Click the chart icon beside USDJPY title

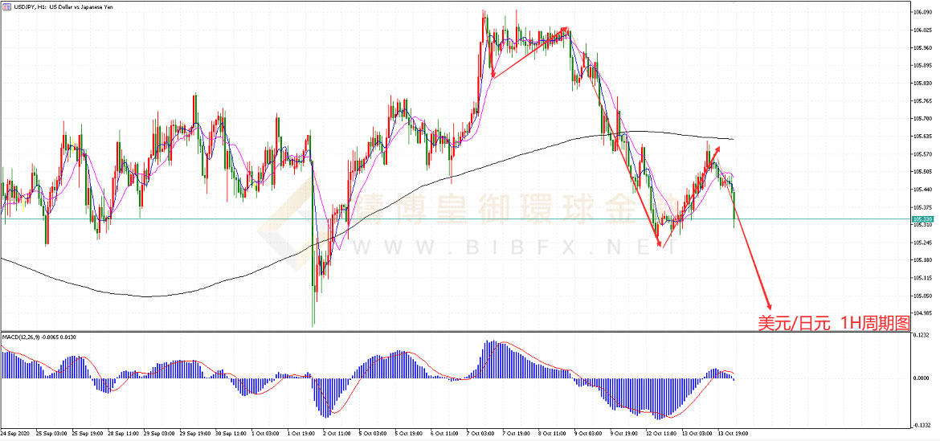coord(6,6)
